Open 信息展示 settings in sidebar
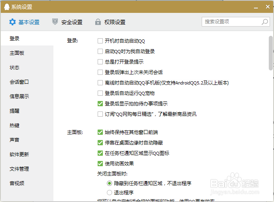Viewport: 274px width, 202px height. click(x=27, y=96)
